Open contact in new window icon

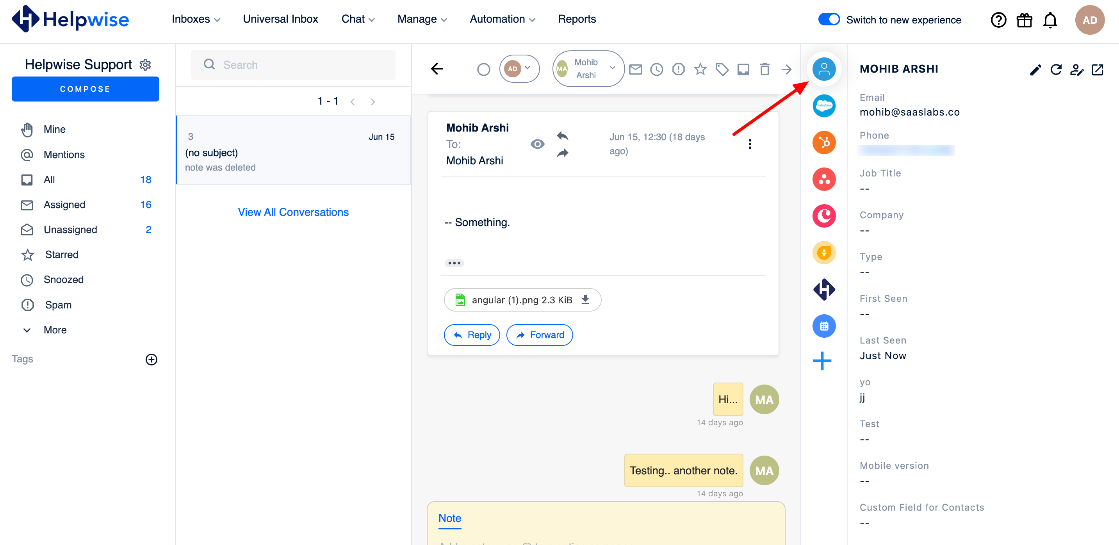pos(1098,69)
